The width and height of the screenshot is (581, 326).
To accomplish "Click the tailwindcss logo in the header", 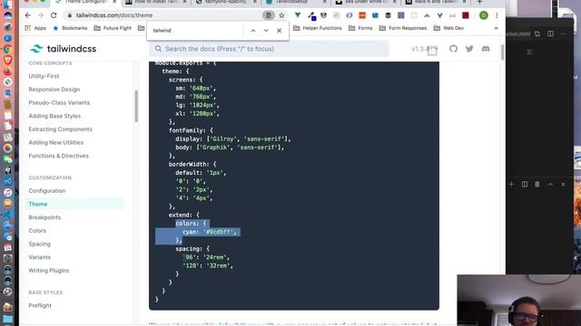I will pos(63,49).
